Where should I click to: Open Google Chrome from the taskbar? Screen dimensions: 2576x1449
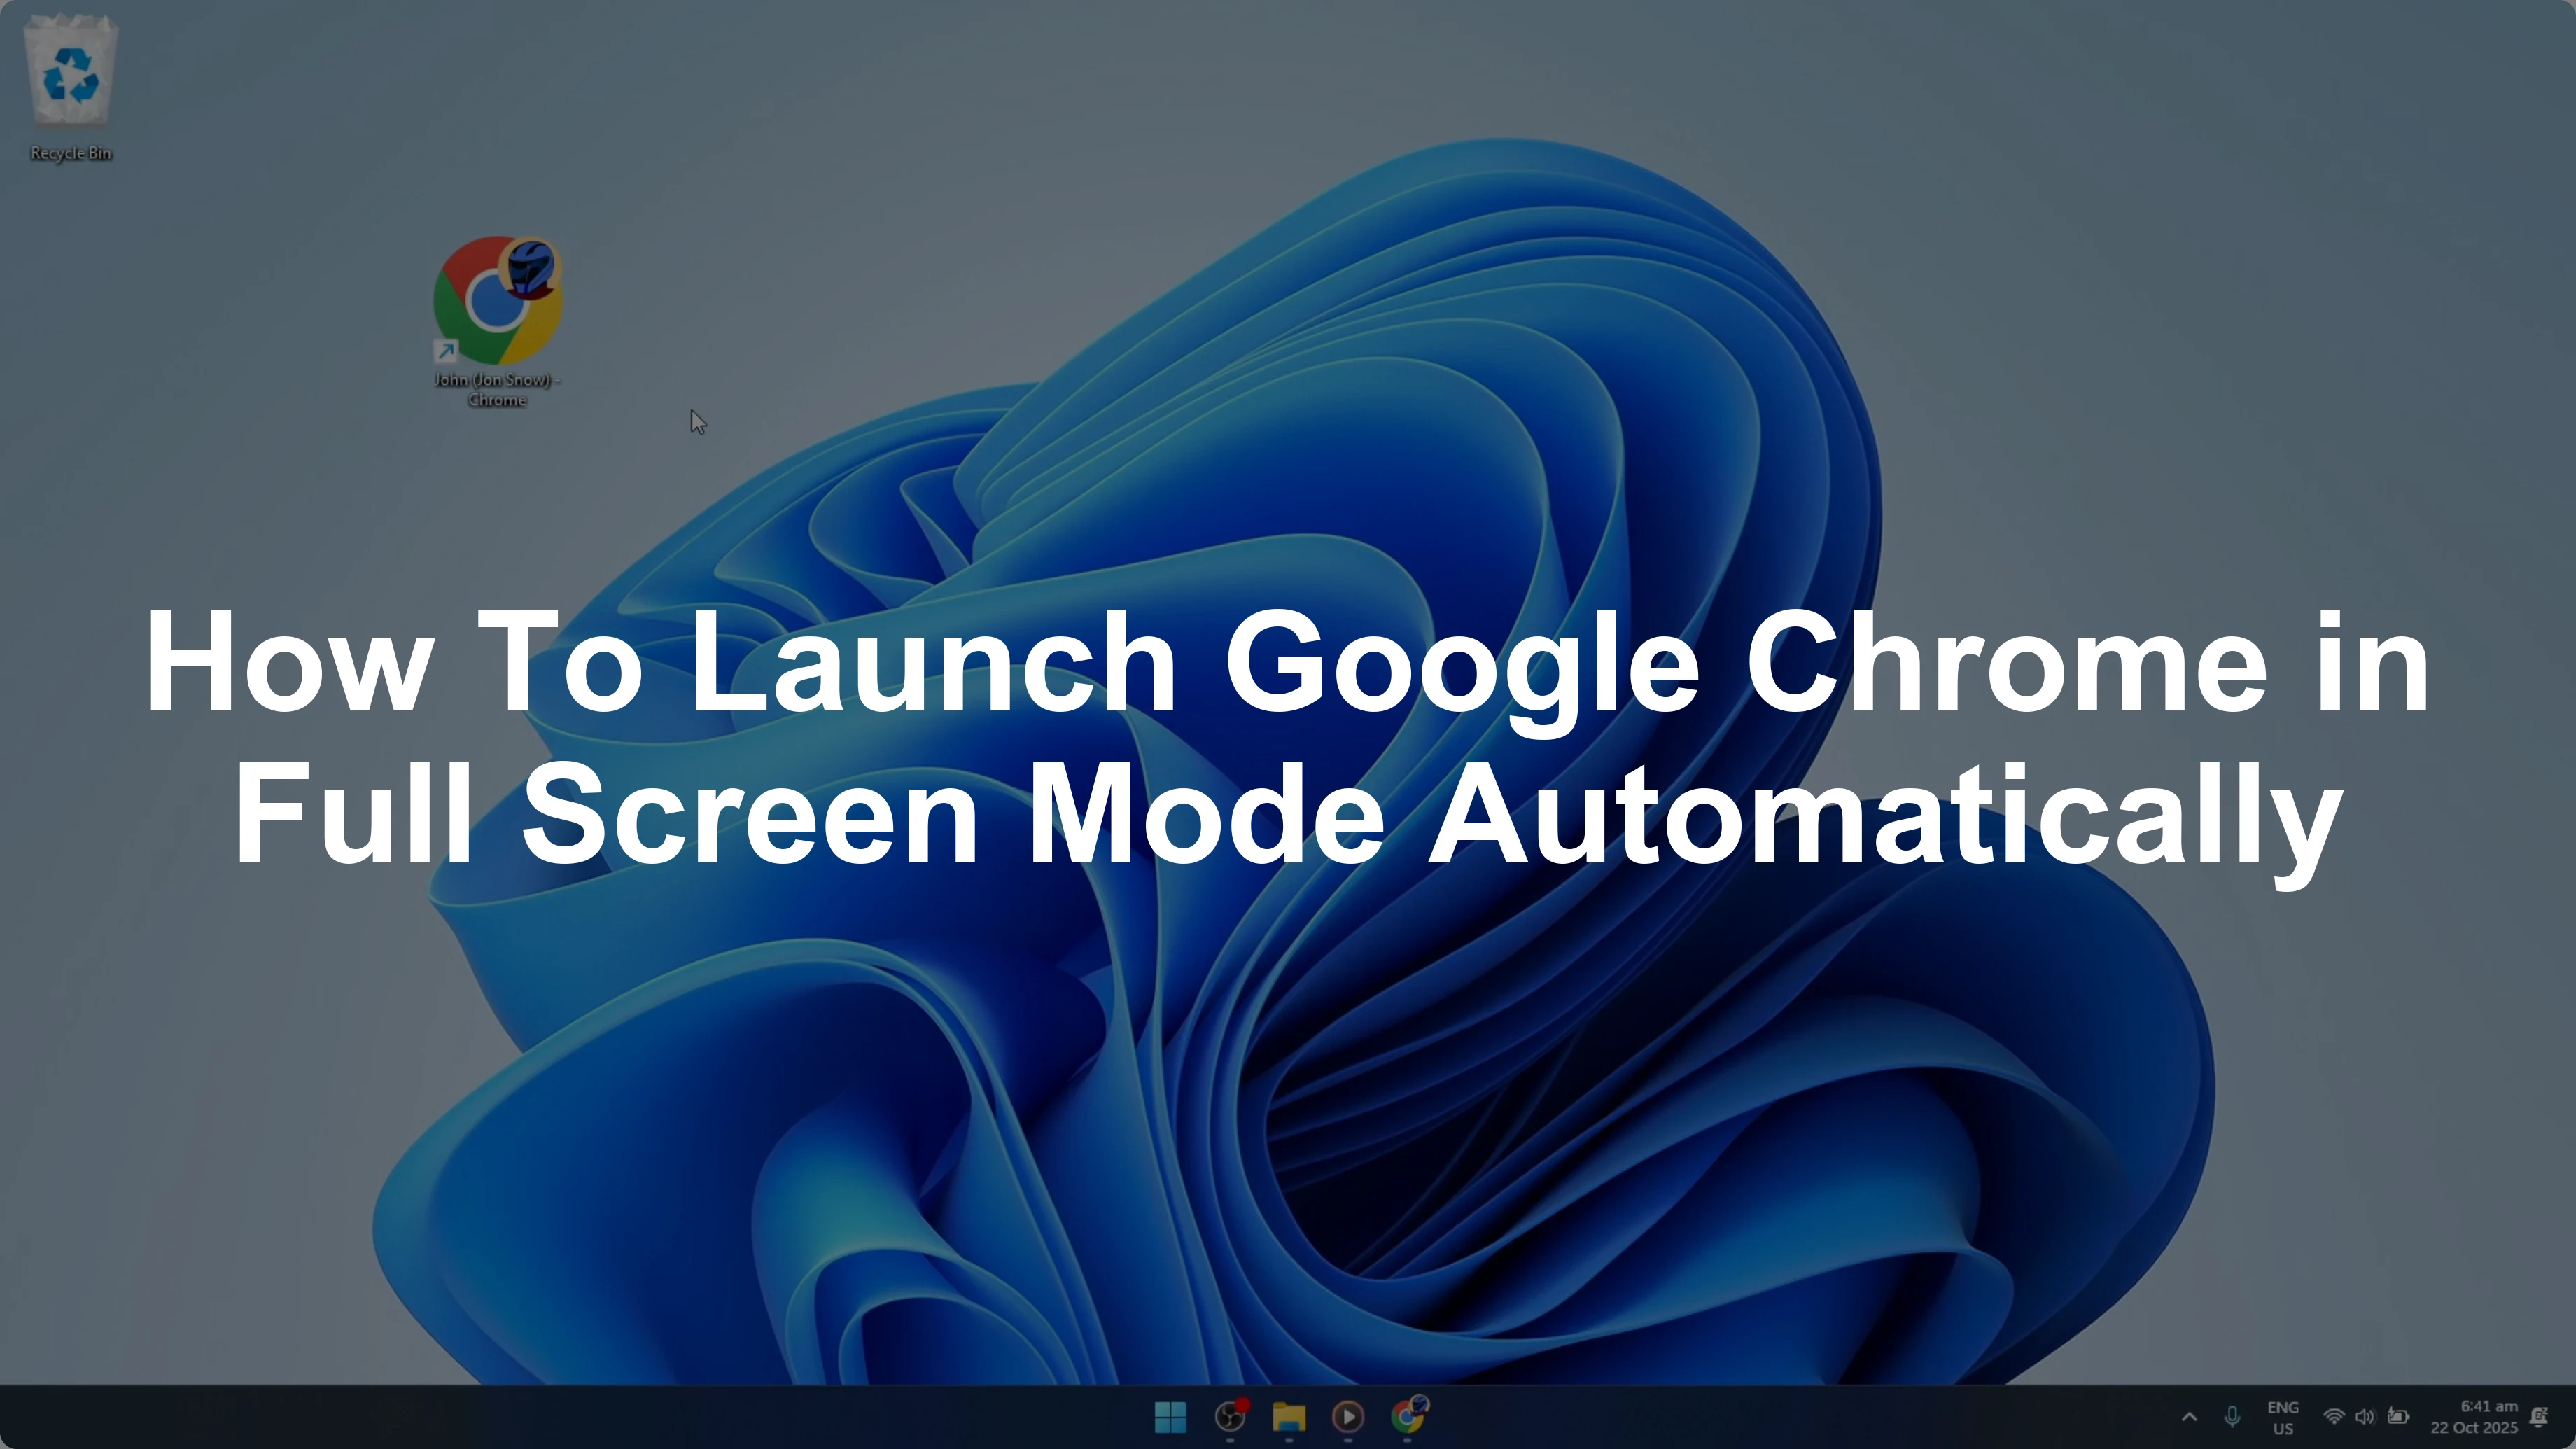[x=1408, y=1416]
